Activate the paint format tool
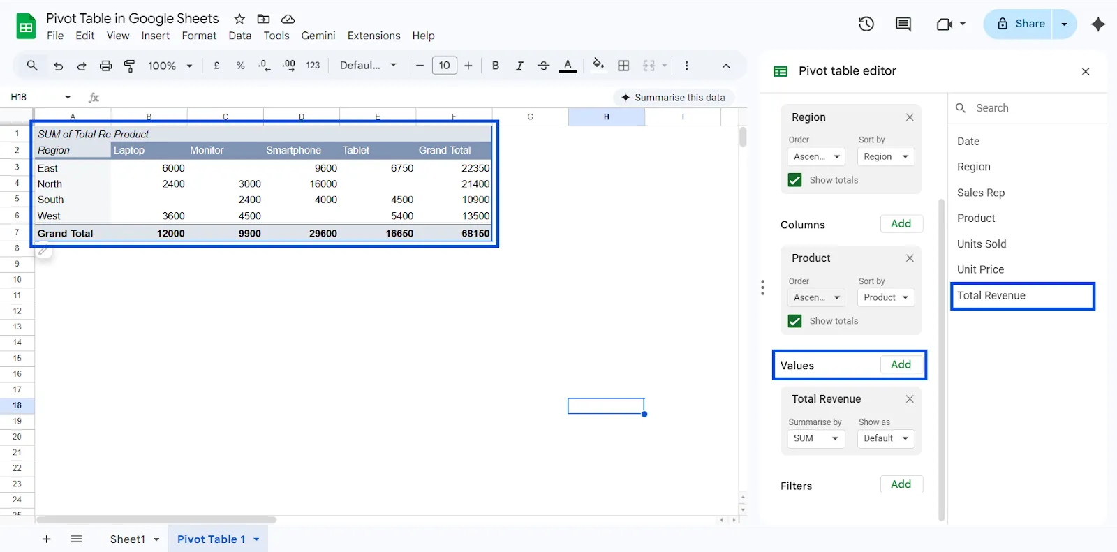This screenshot has height=552, width=1117. tap(129, 66)
